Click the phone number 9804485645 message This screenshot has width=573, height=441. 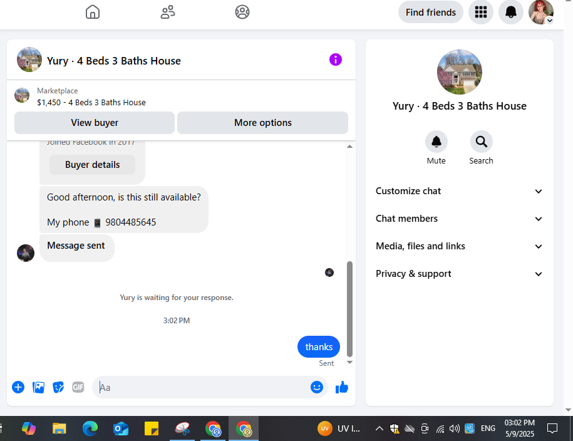coord(130,222)
